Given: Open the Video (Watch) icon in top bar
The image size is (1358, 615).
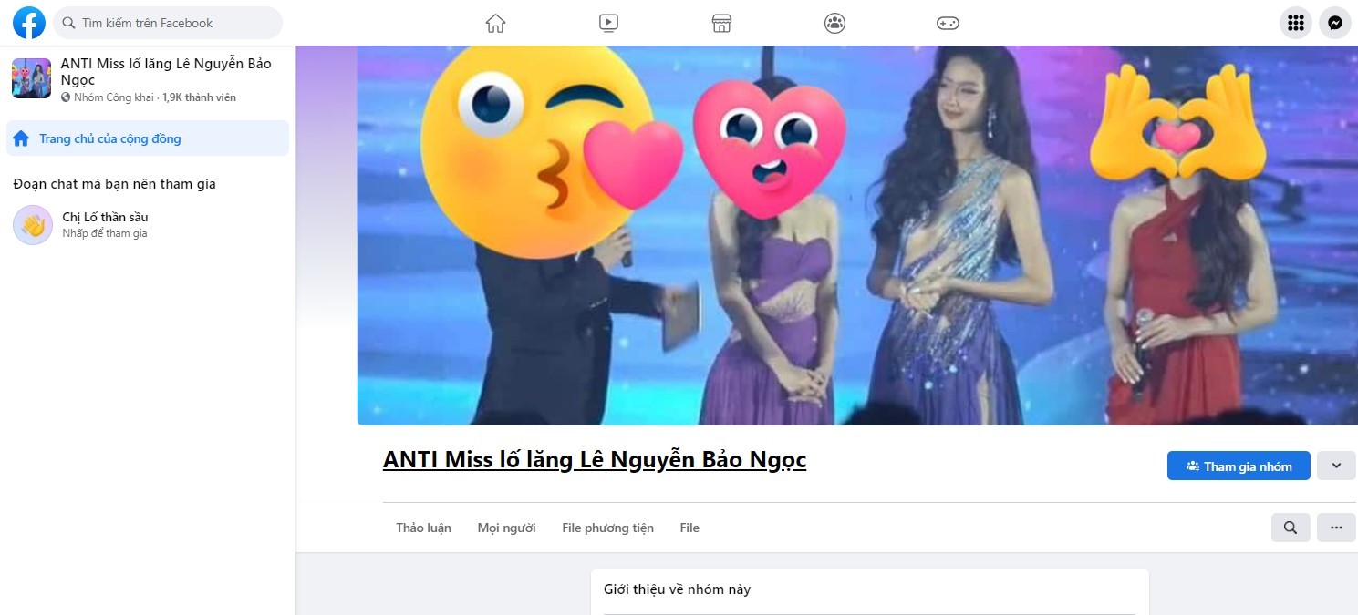Looking at the screenshot, I should (608, 23).
